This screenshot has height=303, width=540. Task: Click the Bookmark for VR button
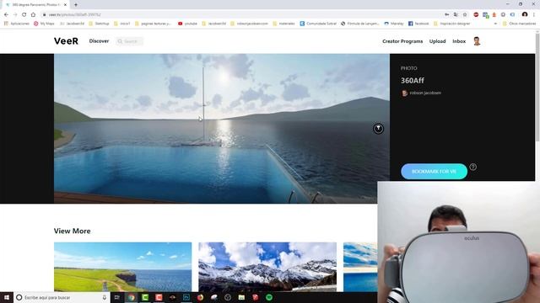click(x=434, y=171)
